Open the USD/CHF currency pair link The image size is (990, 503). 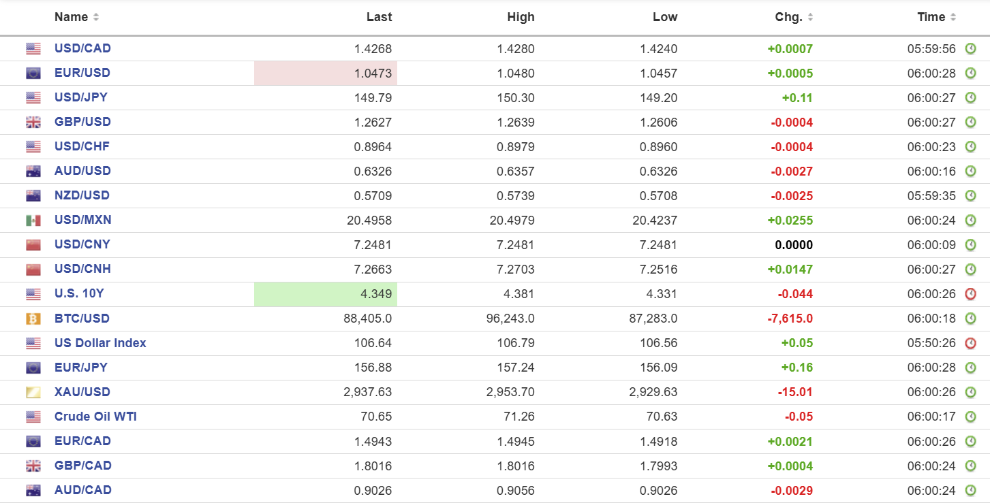[82, 146]
